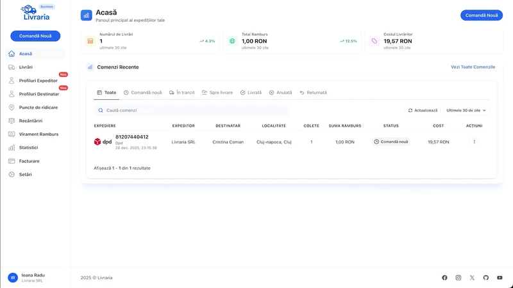The height and width of the screenshot is (288, 513).
Task: Click the 19,57 RON cost cell
Action: point(439,142)
